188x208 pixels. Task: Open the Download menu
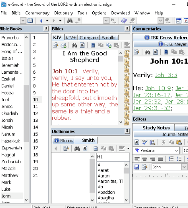pyautogui.click(x=120, y=13)
